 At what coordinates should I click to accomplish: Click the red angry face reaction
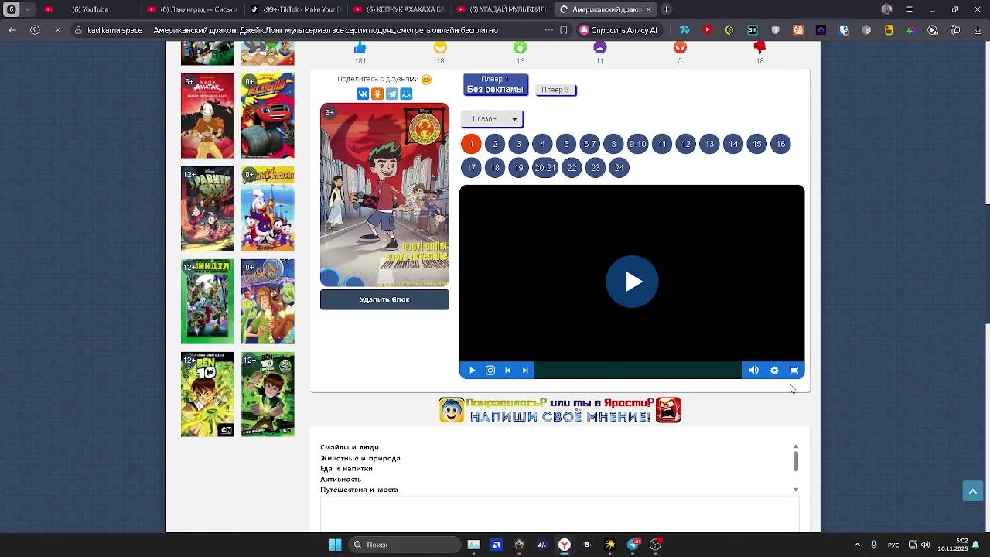click(680, 48)
